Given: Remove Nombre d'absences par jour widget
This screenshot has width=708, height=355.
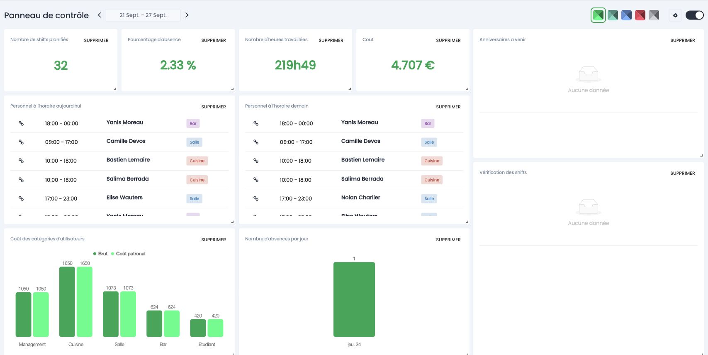Looking at the screenshot, I should (448, 240).
